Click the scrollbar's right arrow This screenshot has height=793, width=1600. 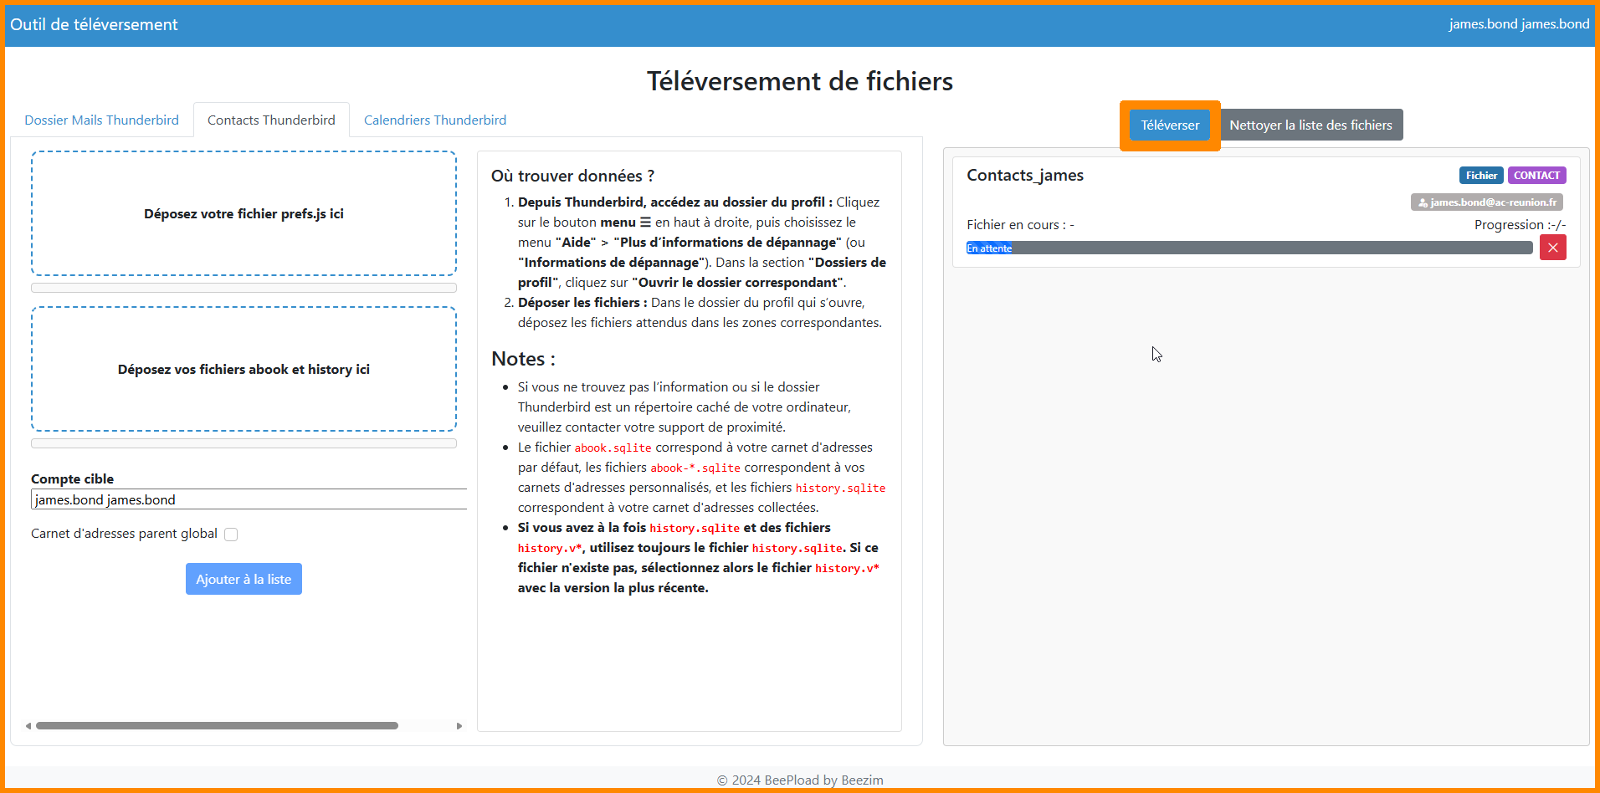pos(459,726)
